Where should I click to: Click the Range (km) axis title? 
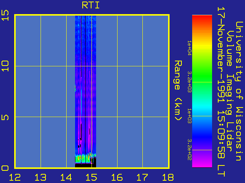(x=178, y=91)
